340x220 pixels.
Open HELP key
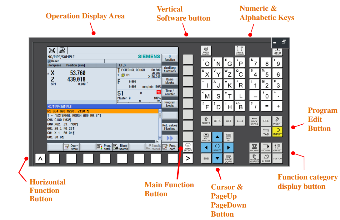click(277, 51)
